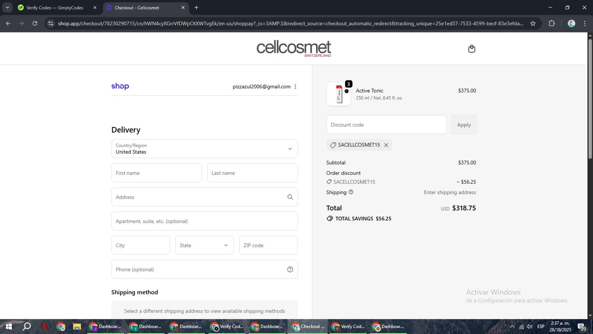Open account options menu next to email
Screen dimensions: 593x334
pyautogui.click(x=295, y=87)
